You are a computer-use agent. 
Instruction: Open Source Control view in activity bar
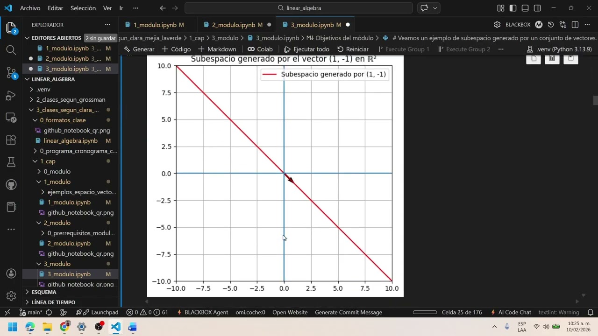(11, 72)
